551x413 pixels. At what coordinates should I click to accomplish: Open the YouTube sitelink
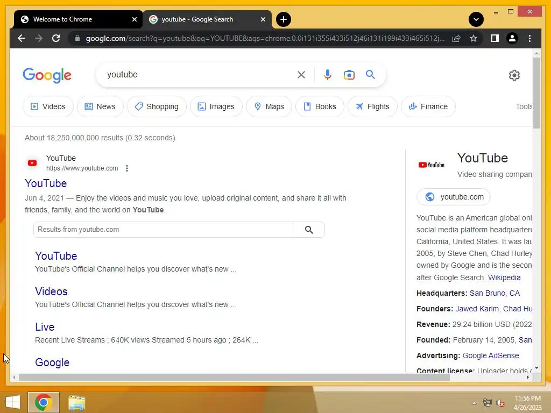click(56, 256)
